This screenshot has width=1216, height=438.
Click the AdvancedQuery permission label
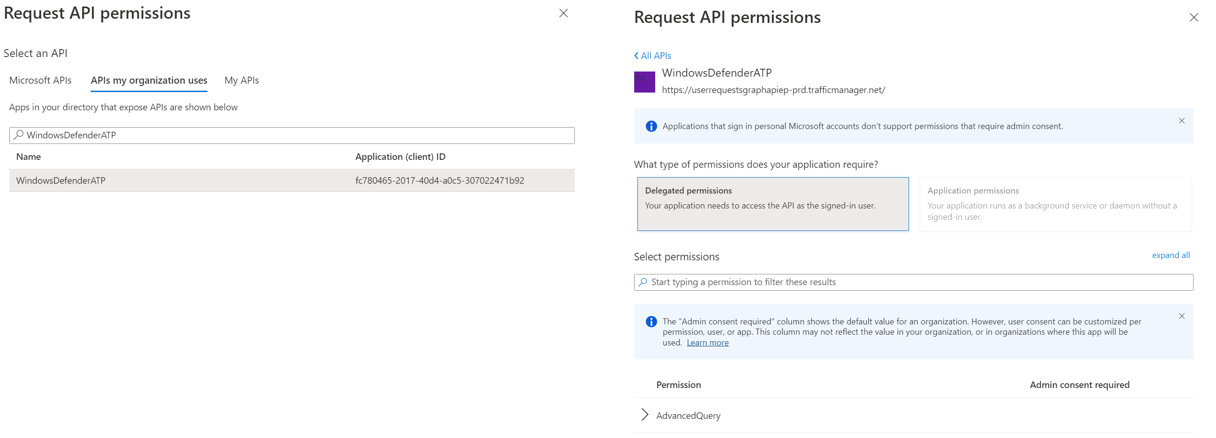[x=688, y=416]
